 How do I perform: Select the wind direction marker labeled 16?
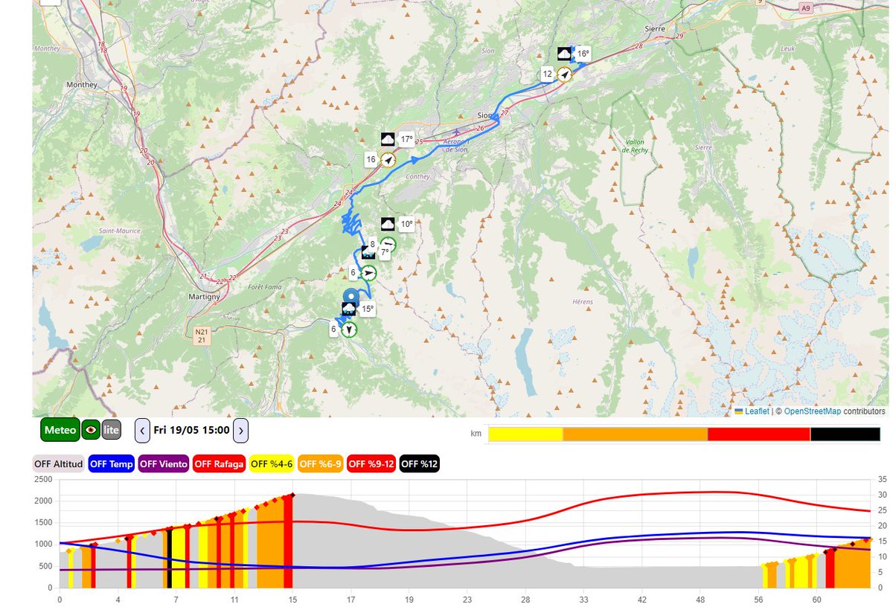click(x=388, y=159)
